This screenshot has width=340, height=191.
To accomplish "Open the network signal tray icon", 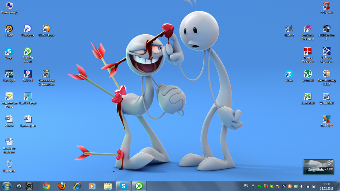I will pyautogui.click(x=308, y=186).
